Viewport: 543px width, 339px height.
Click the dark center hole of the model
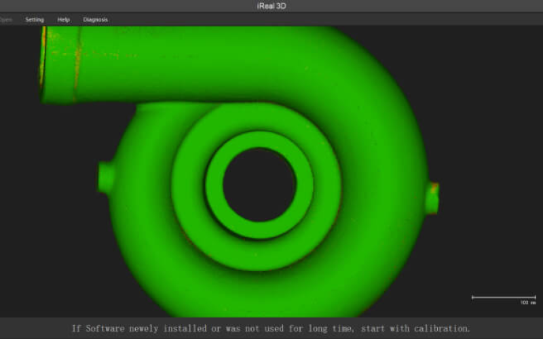click(x=259, y=184)
